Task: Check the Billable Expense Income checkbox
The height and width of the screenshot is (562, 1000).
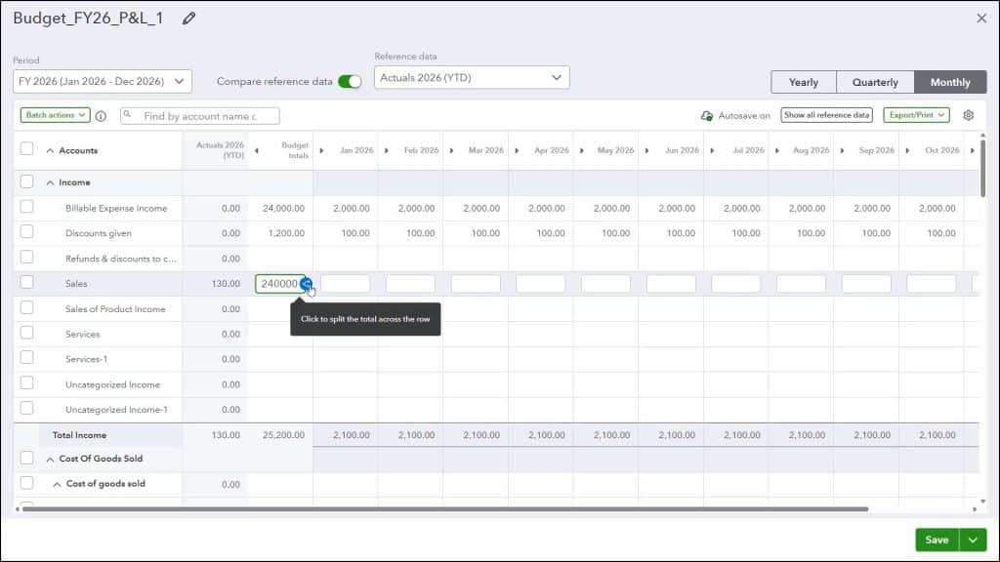Action: 26,207
